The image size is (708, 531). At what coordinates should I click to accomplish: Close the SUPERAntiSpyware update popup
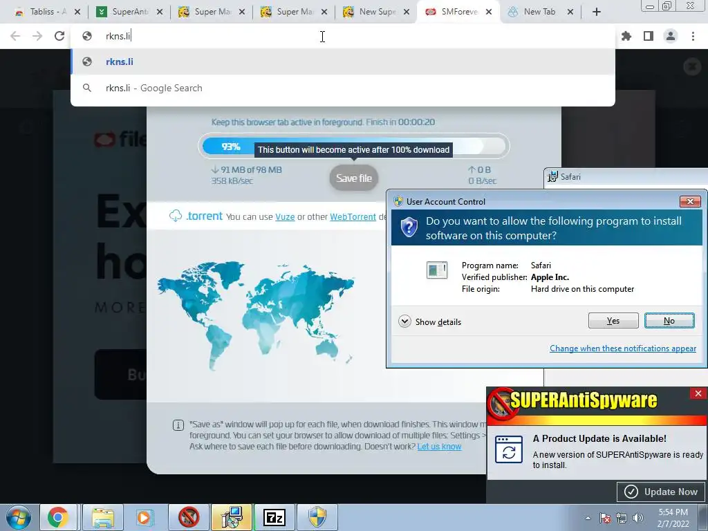point(698,393)
